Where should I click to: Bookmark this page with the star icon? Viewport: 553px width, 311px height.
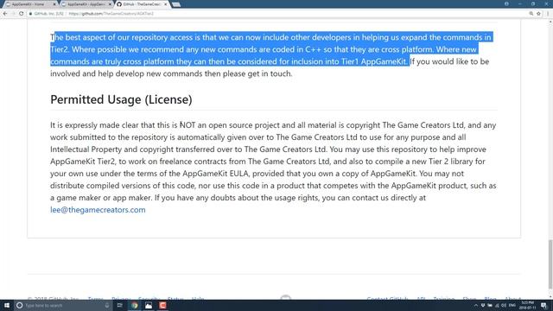(538, 14)
